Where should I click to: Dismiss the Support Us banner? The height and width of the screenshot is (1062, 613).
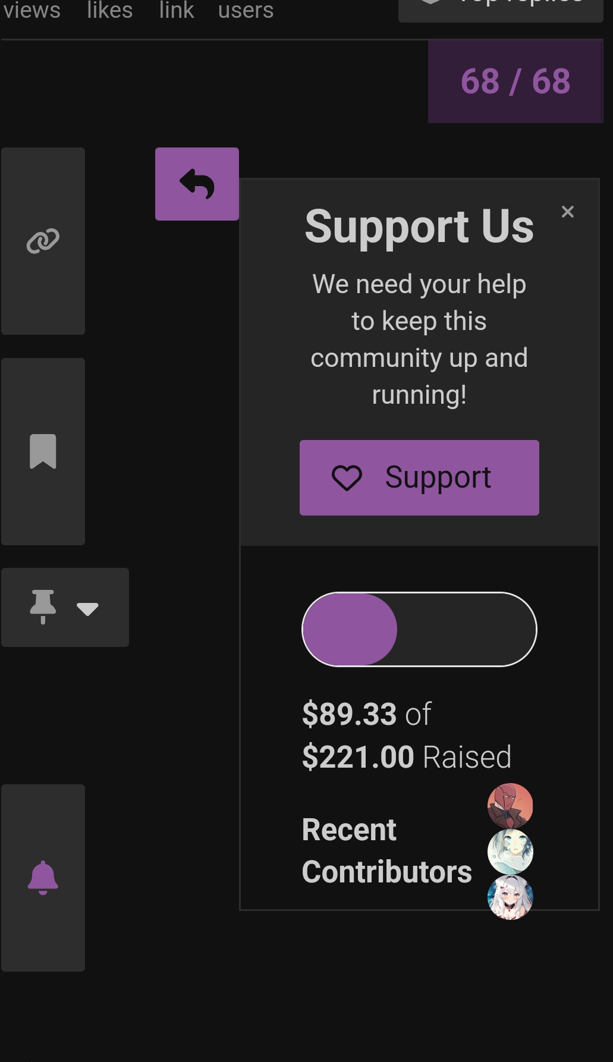pos(568,212)
